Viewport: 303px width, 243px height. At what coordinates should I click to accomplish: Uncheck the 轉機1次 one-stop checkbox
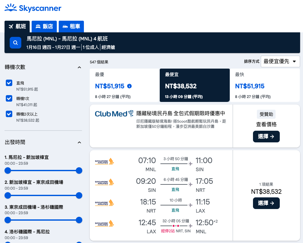pos(9,98)
